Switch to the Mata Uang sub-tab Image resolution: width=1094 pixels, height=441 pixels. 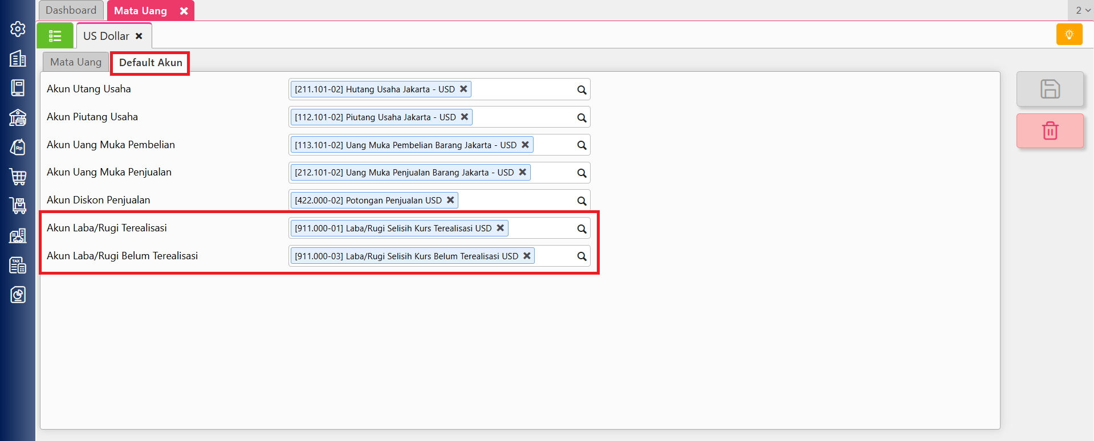76,62
